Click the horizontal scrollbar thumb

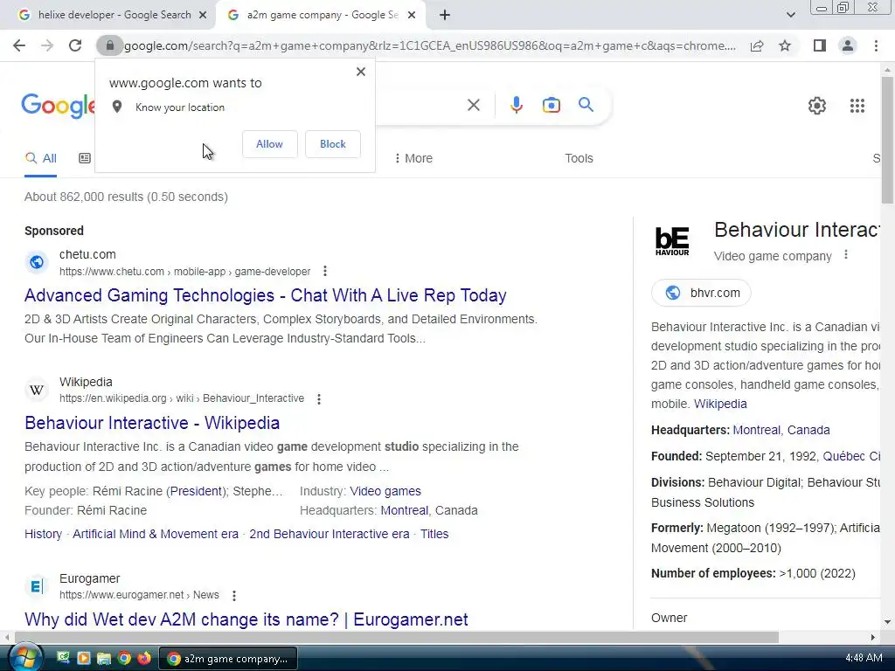coord(397,637)
